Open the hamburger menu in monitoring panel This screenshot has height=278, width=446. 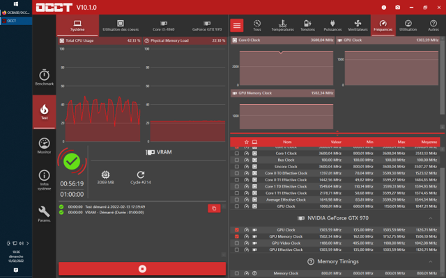pyautogui.click(x=237, y=26)
